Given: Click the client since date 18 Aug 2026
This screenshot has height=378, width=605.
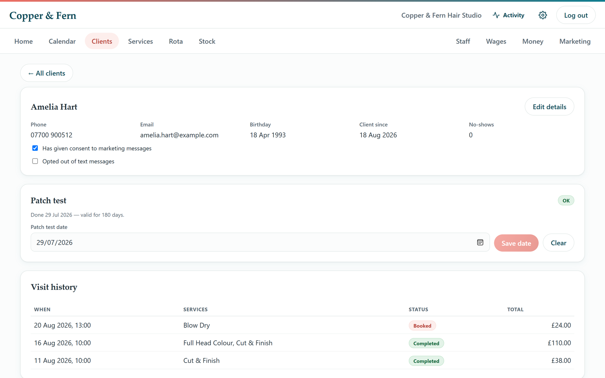Looking at the screenshot, I should pyautogui.click(x=378, y=135).
